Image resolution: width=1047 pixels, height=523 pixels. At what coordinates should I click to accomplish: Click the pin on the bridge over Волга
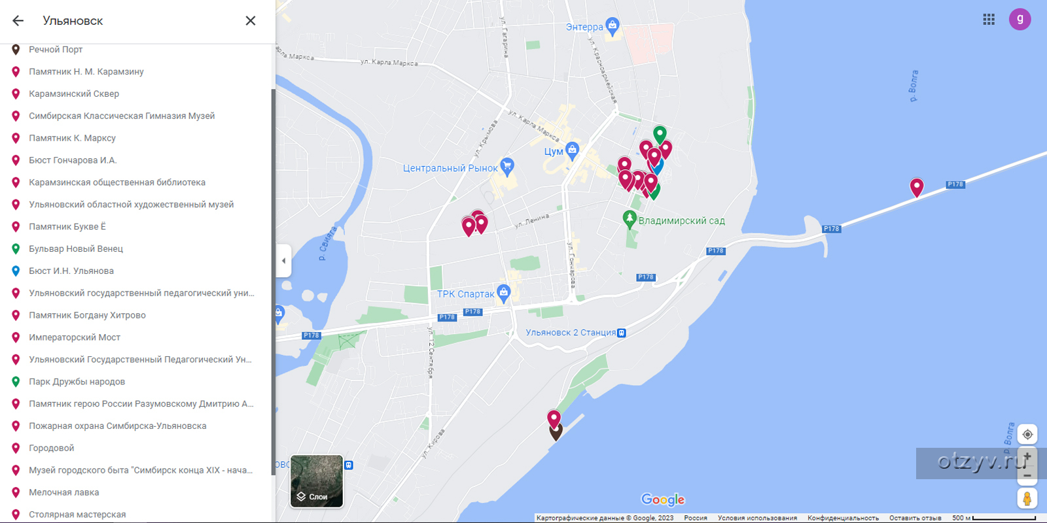(917, 188)
